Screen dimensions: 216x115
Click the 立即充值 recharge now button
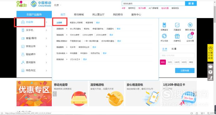(185, 71)
